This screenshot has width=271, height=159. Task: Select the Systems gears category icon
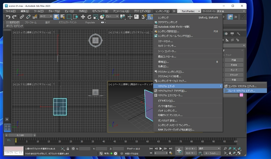pyautogui.click(x=238, y=40)
